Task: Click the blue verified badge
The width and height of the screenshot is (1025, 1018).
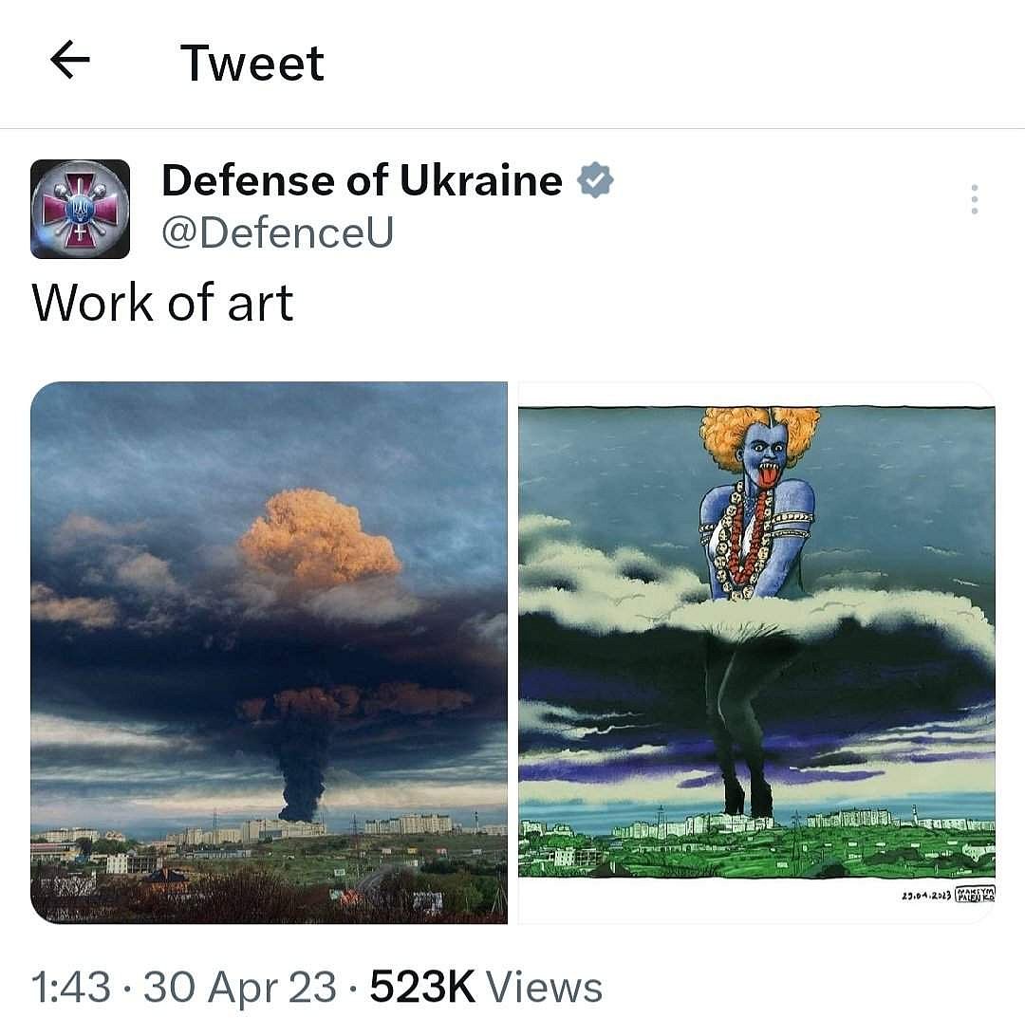Action: point(595,179)
